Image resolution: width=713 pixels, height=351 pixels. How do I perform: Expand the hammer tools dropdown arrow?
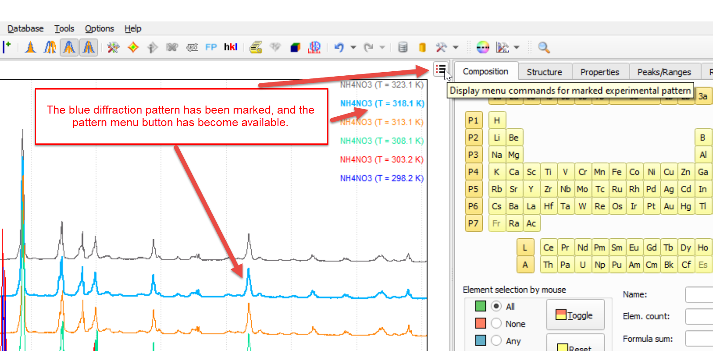coord(456,47)
